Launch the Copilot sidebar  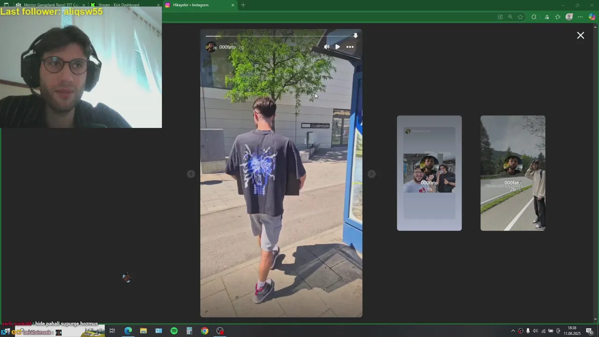pyautogui.click(x=592, y=17)
